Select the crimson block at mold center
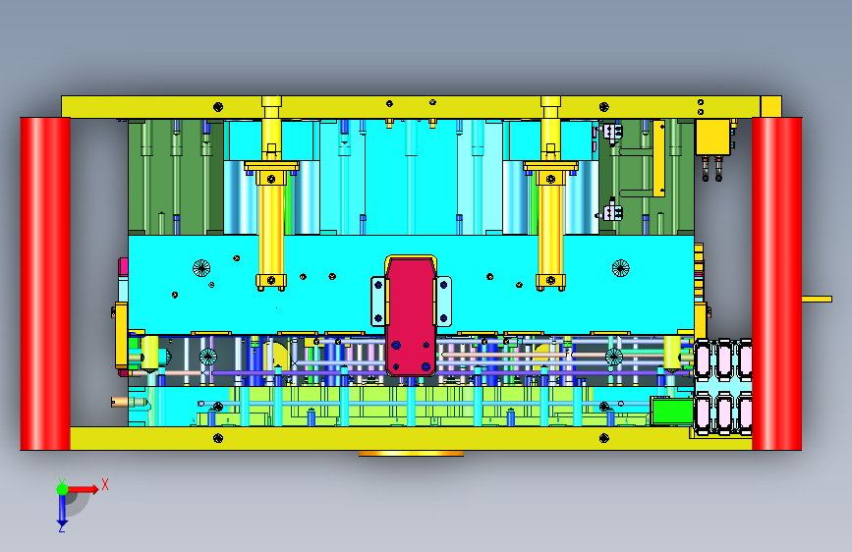Screen dimensions: 852x552 (x=411, y=316)
